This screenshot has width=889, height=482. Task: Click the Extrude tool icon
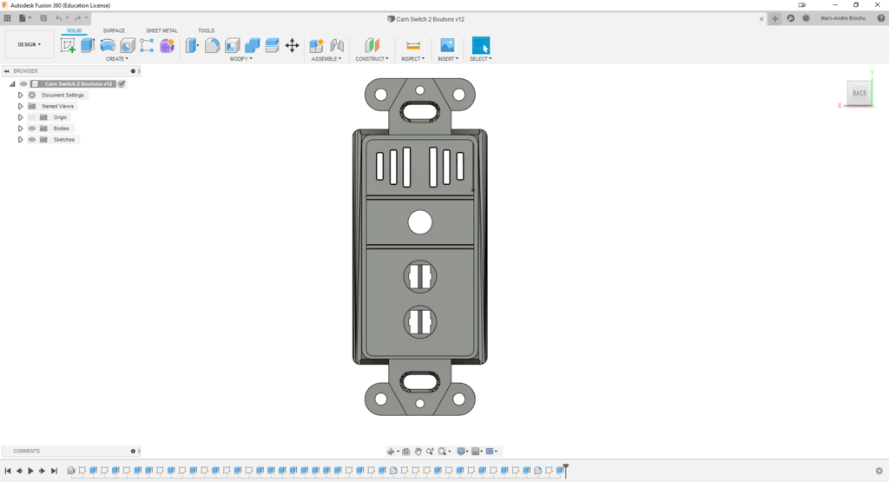point(88,45)
